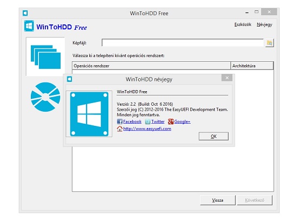Click the névjegy dialog title bar icon
Screen dimensions: 298x224
pos(69,79)
